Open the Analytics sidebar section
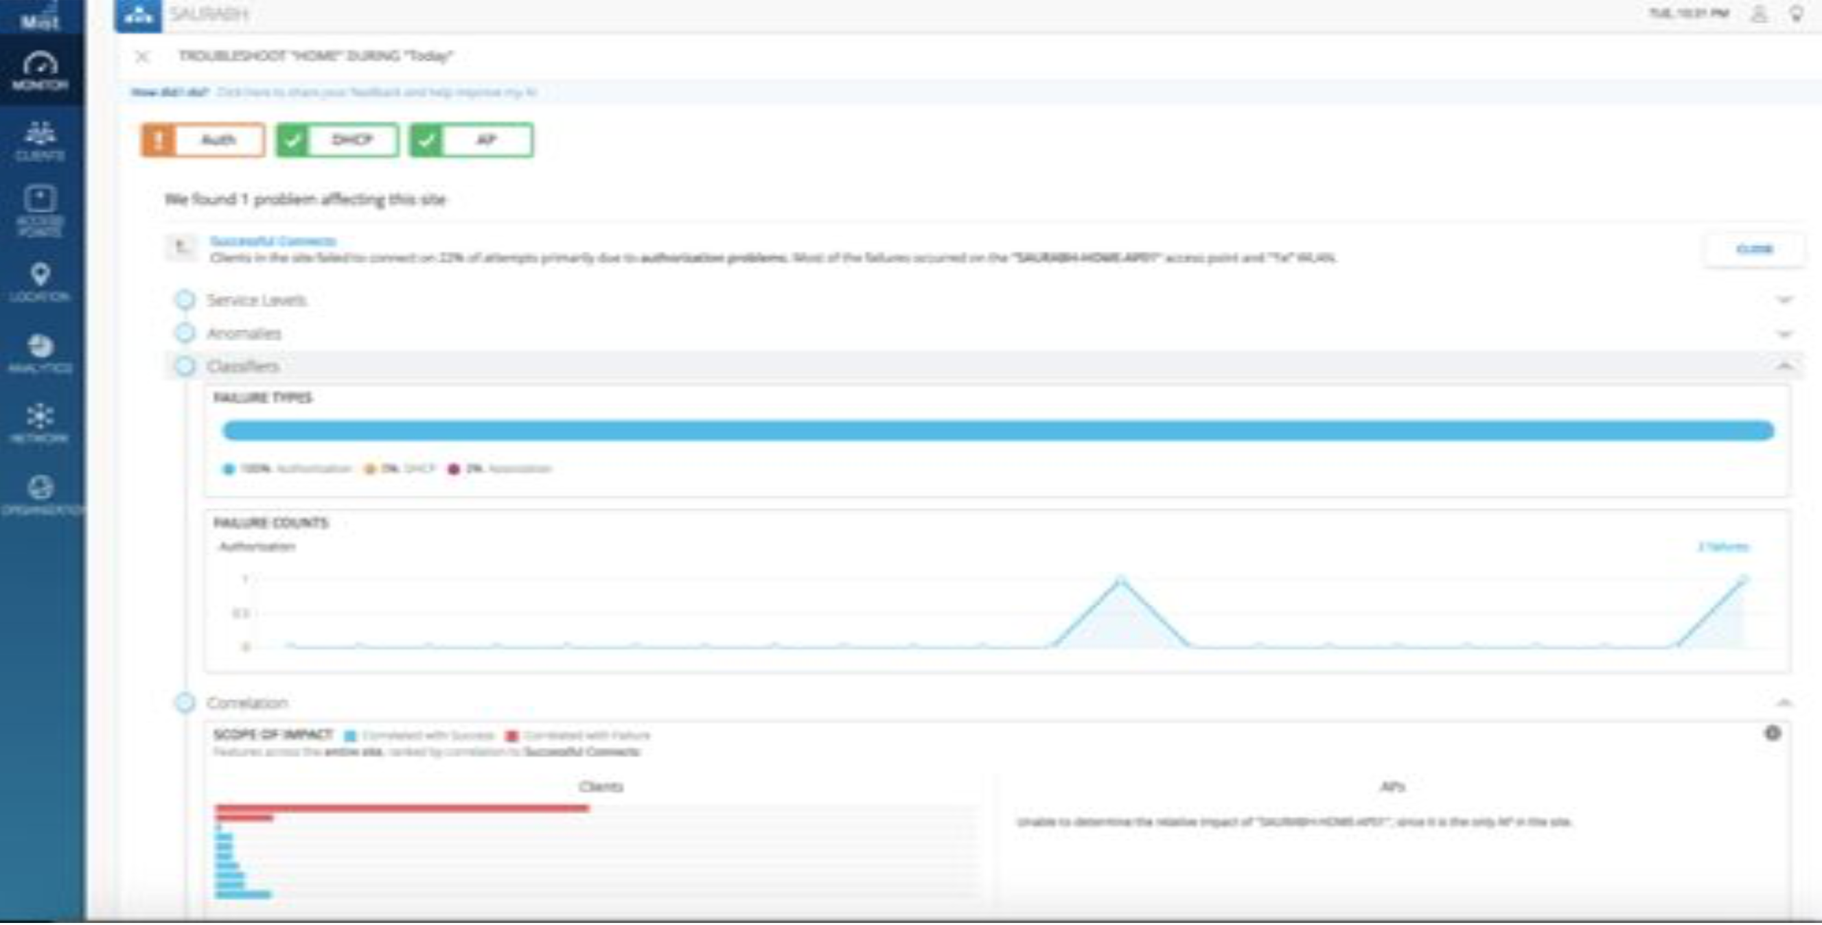Viewport: 1822px width, 925px height. point(41,353)
